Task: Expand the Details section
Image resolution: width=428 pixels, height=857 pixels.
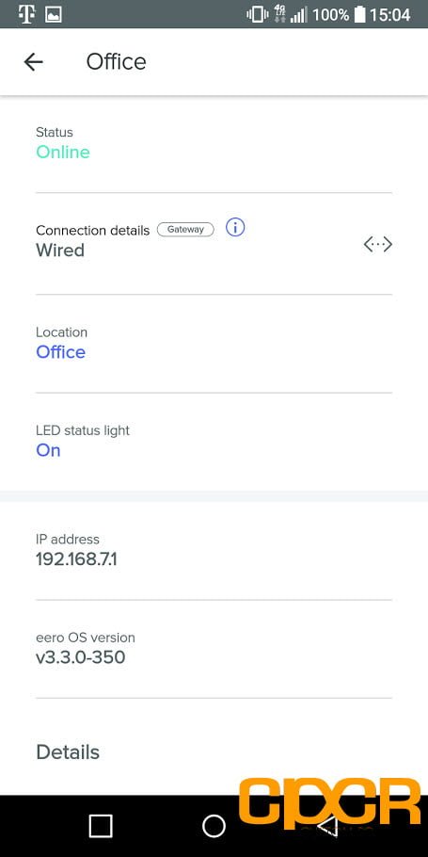Action: click(x=68, y=752)
